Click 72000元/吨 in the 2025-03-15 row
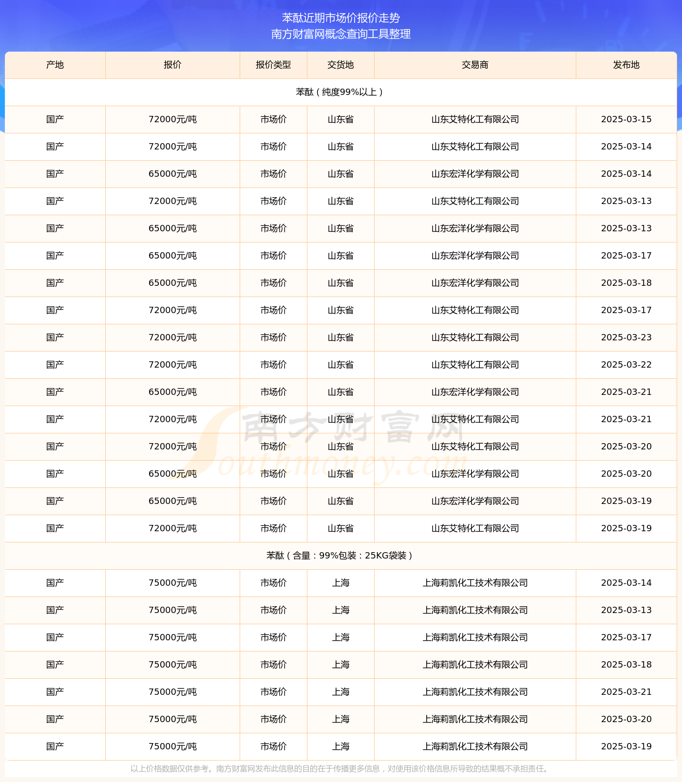Image resolution: width=682 pixels, height=782 pixels. (x=172, y=119)
